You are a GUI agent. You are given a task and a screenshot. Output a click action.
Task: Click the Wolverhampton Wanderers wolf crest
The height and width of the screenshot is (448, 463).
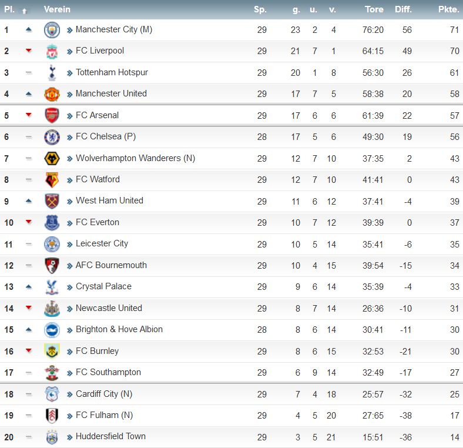click(x=52, y=159)
